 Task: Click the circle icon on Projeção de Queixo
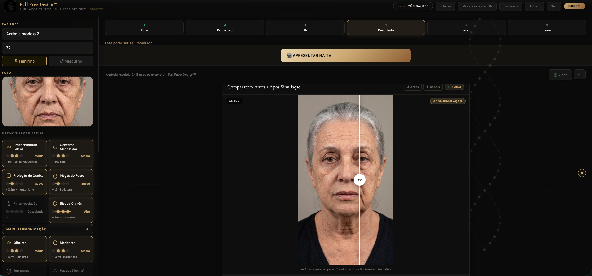pos(9,175)
